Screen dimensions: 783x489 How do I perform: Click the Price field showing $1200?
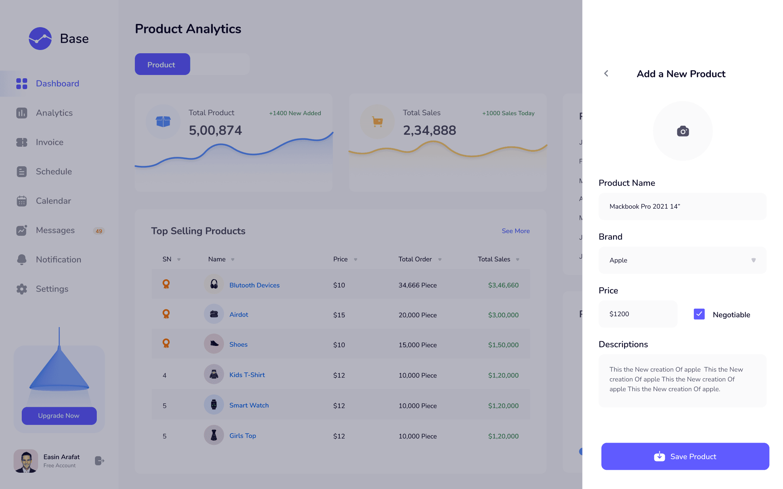638,314
